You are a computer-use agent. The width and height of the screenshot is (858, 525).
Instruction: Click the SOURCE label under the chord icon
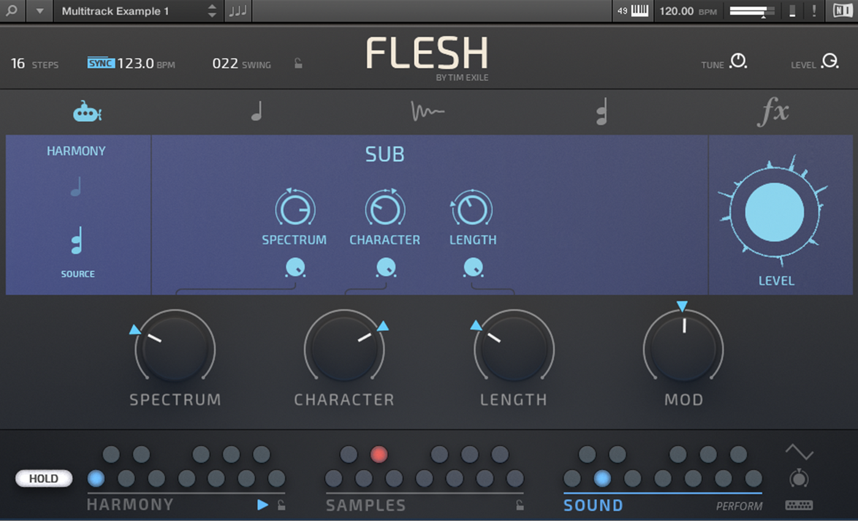[x=78, y=274]
